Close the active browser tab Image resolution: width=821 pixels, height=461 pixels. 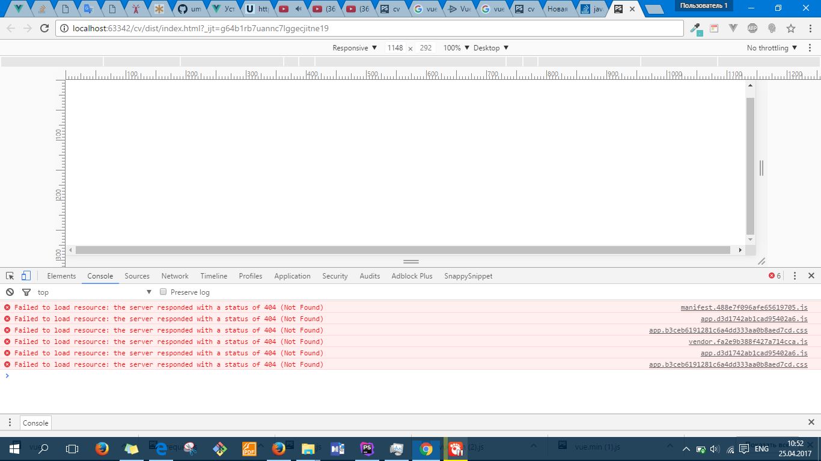[x=632, y=9]
